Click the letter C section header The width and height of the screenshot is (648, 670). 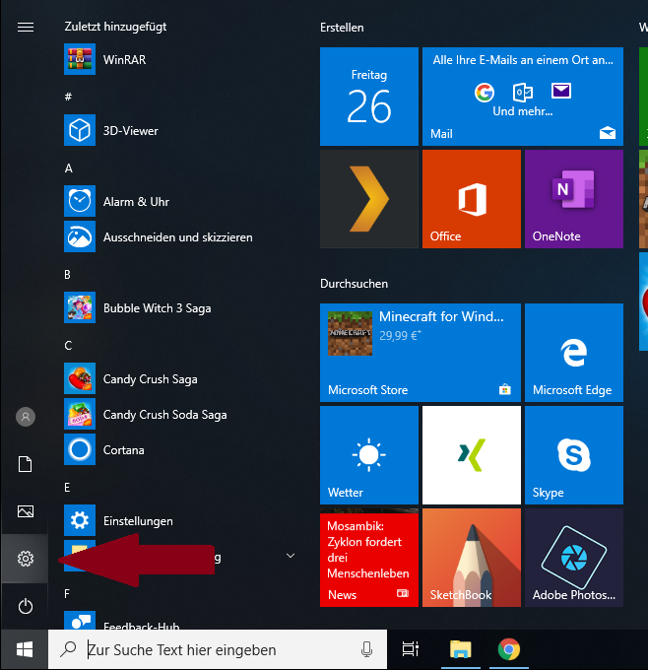[x=68, y=346]
